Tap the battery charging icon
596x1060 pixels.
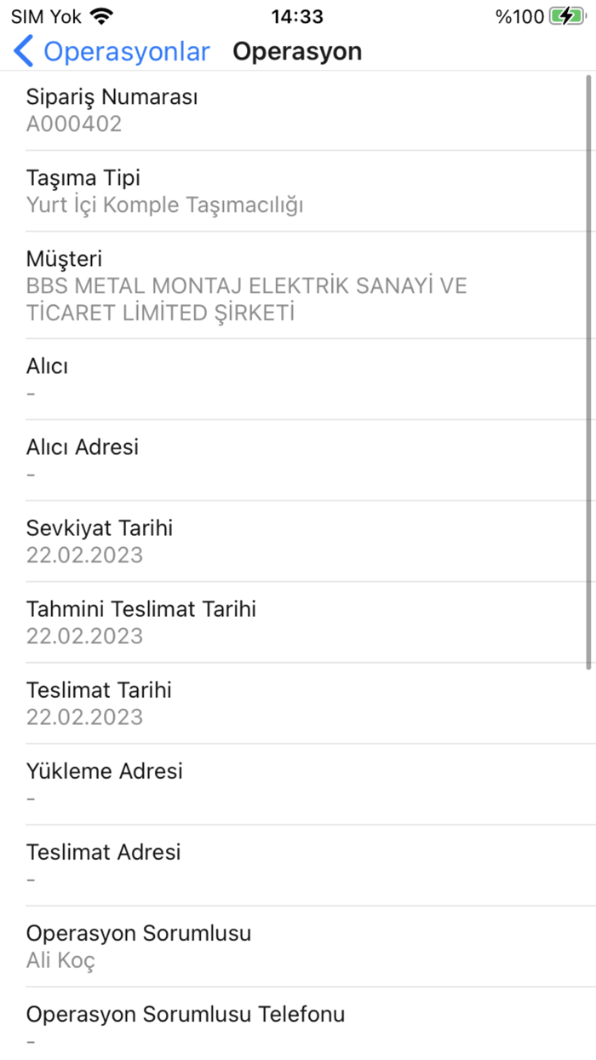click(x=565, y=15)
